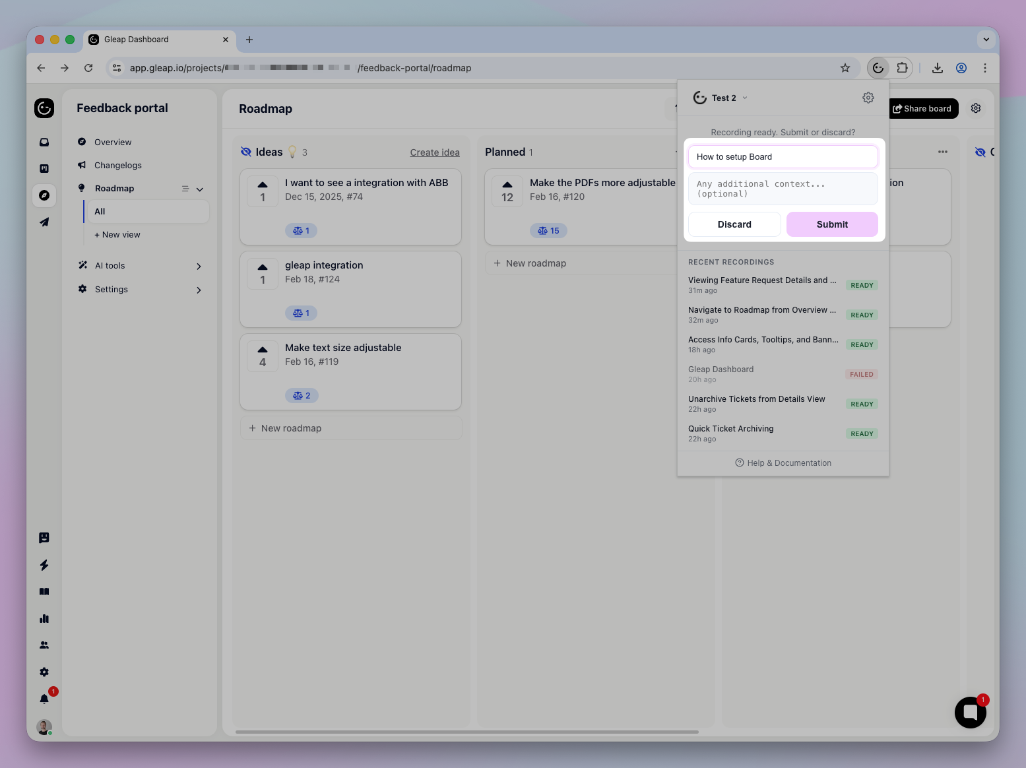Add a new view with "+ New view"
The image size is (1026, 768).
117,235
